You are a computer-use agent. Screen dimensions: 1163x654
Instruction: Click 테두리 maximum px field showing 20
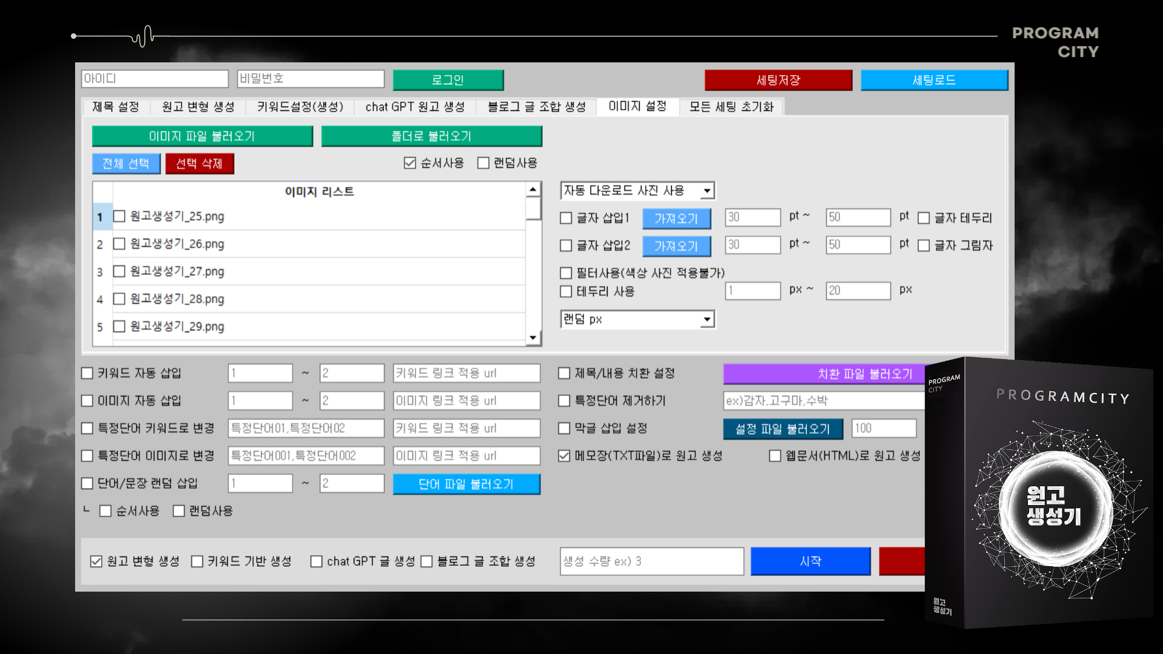(858, 291)
